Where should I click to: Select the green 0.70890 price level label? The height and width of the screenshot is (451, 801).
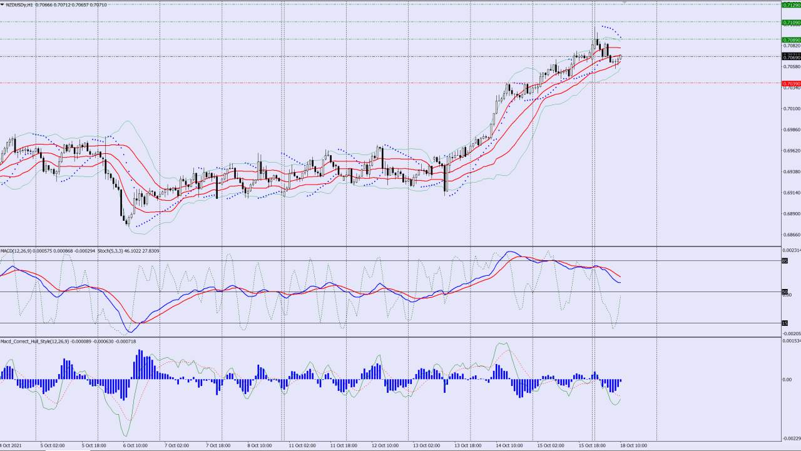[x=791, y=39]
